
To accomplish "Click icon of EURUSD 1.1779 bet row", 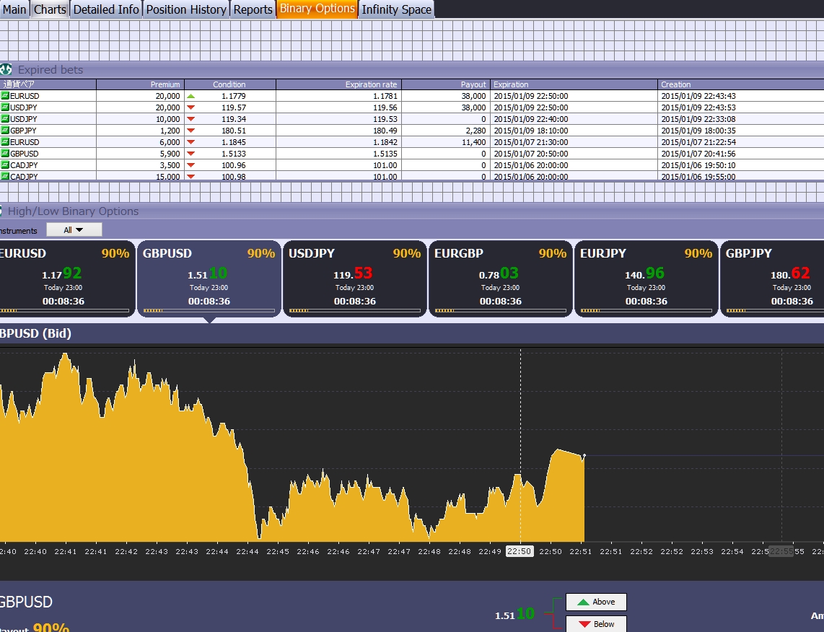I will 5,96.
